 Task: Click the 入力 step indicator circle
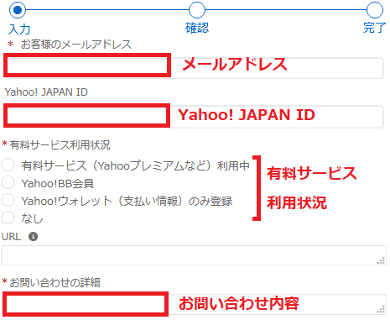click(18, 10)
